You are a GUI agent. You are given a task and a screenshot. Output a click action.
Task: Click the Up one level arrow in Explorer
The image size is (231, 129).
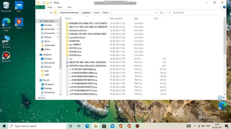click(51, 13)
